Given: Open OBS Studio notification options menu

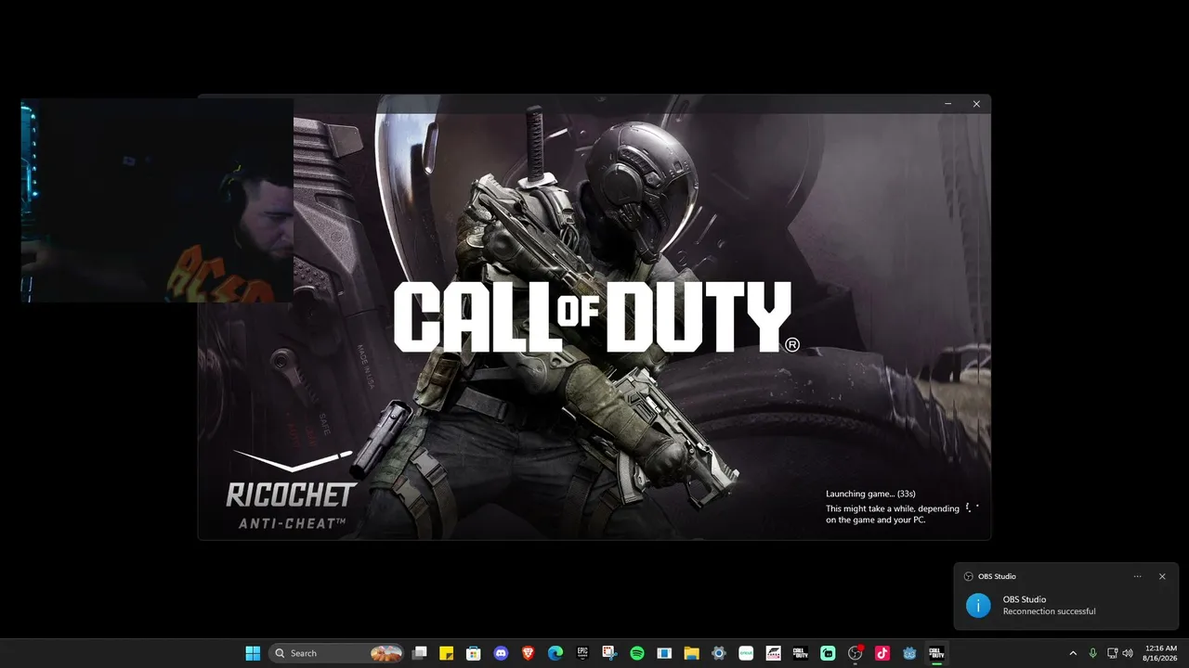Looking at the screenshot, I should pyautogui.click(x=1138, y=576).
